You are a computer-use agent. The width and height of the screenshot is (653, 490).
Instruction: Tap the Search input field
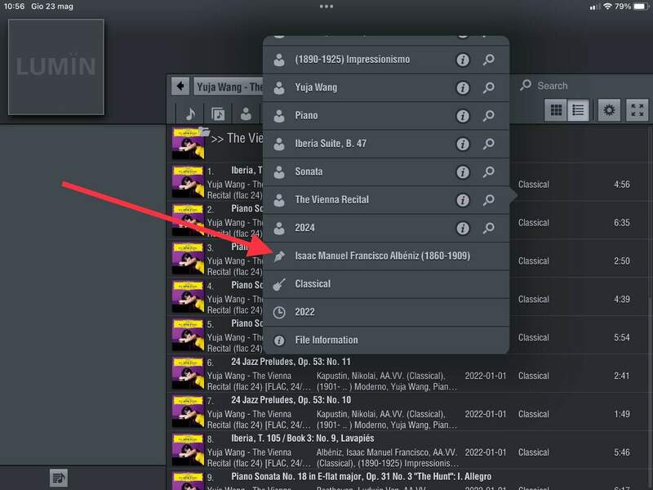coord(571,86)
